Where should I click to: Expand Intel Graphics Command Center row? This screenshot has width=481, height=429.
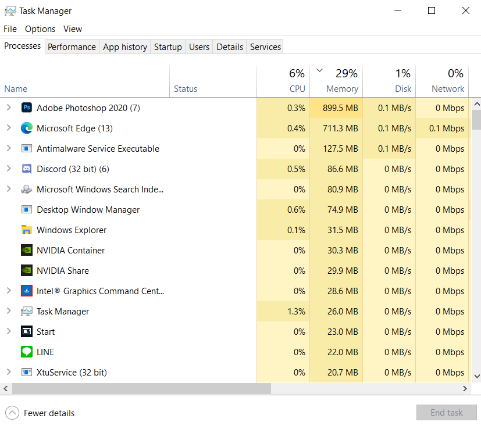[9, 291]
